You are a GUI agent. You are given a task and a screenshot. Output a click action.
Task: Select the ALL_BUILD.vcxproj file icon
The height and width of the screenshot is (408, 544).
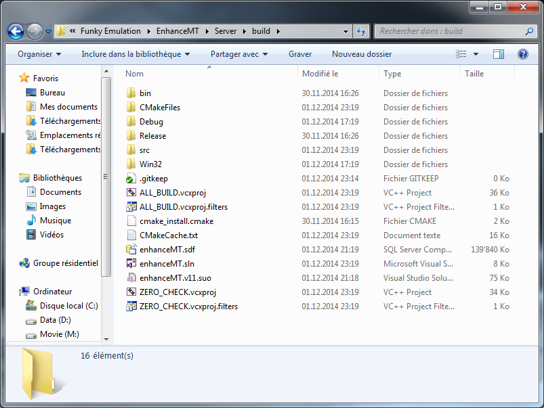131,193
